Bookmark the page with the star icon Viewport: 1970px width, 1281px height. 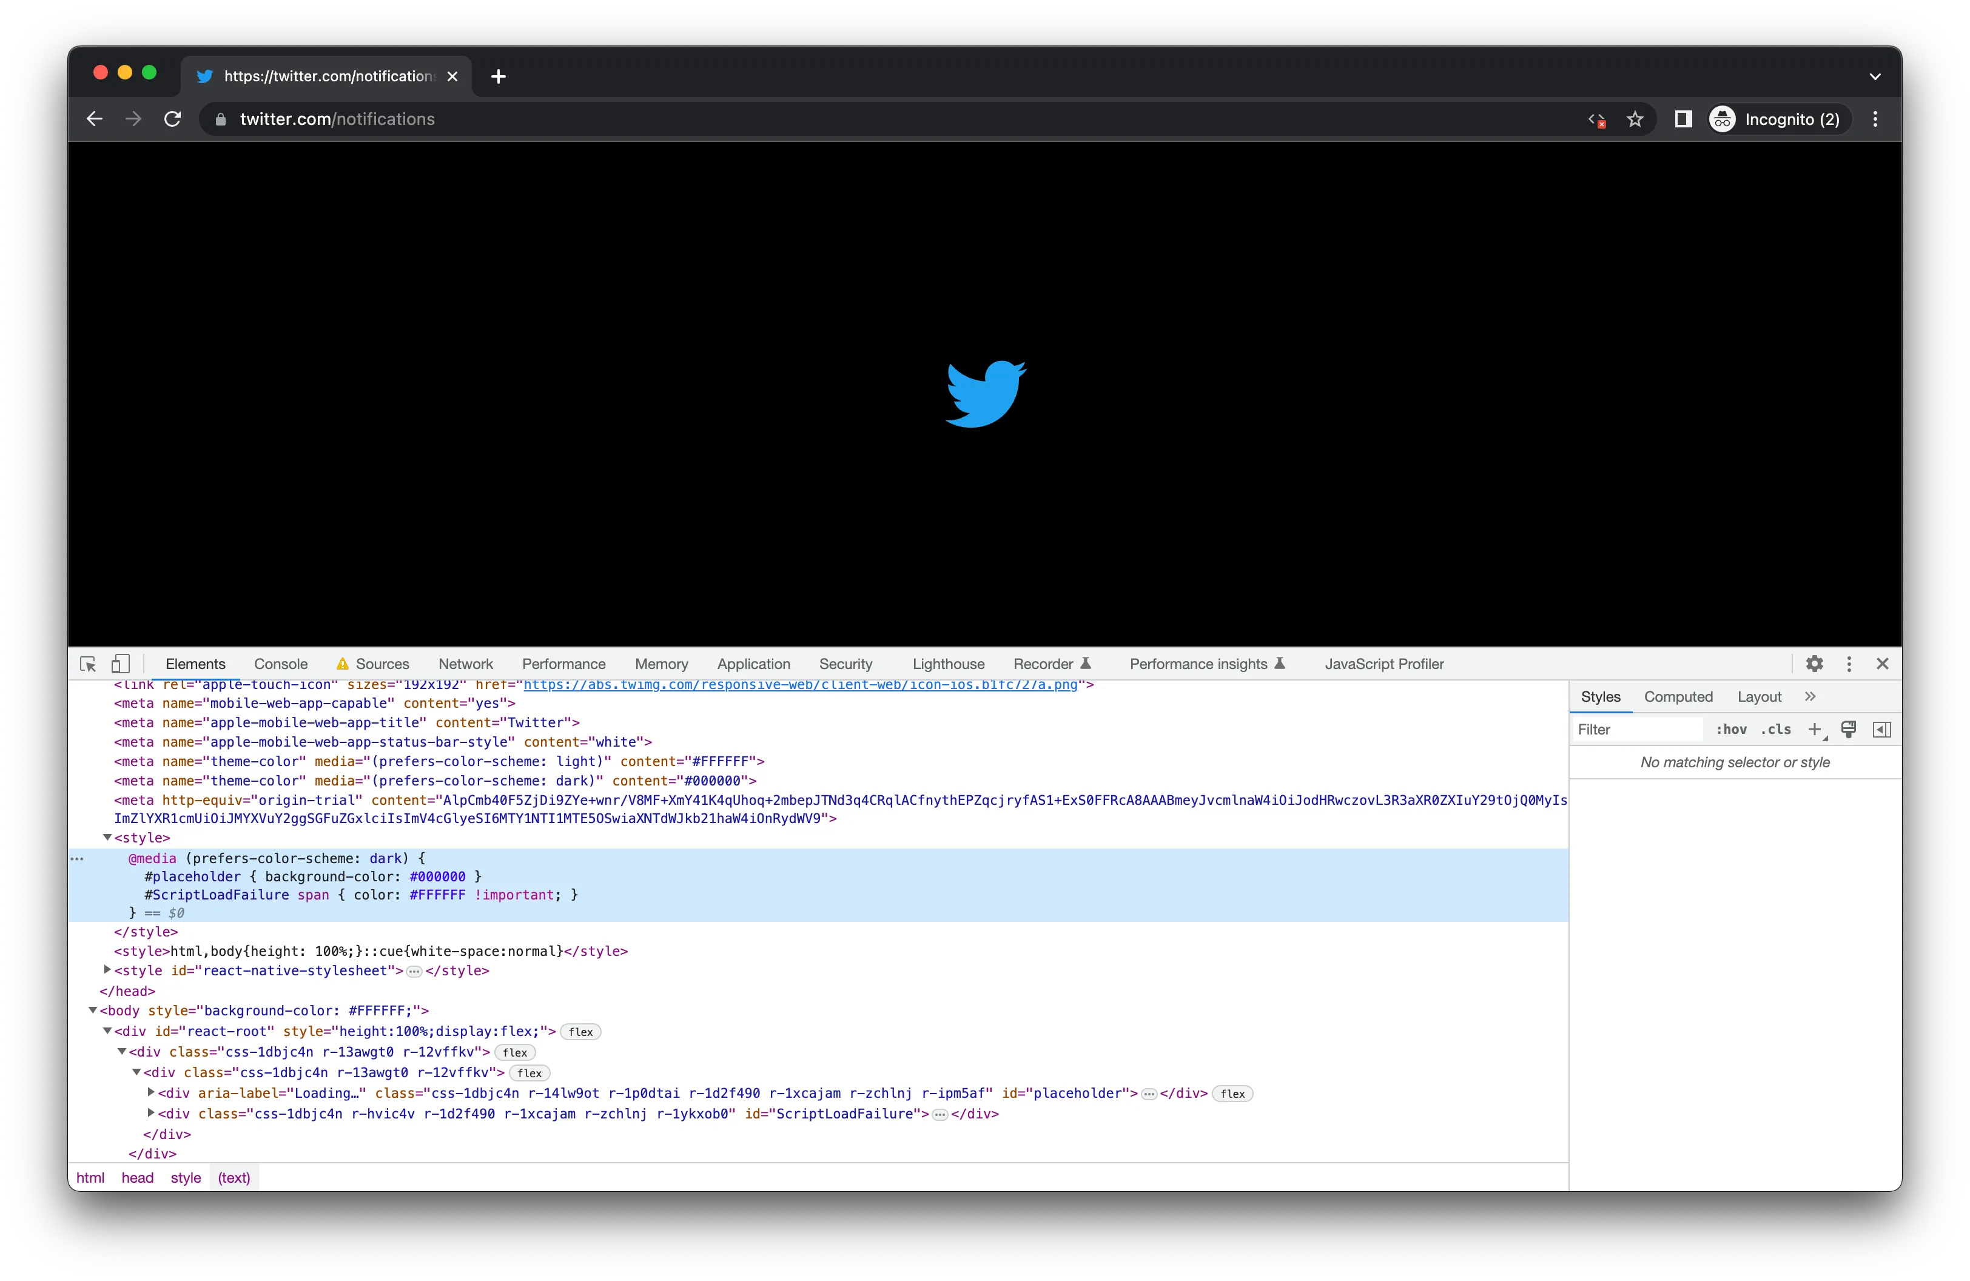(x=1635, y=118)
